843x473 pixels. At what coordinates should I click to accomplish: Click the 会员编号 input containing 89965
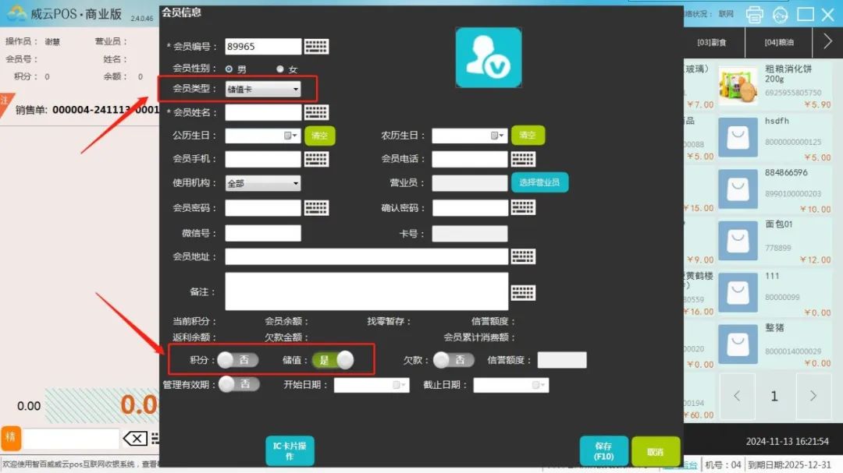(263, 46)
